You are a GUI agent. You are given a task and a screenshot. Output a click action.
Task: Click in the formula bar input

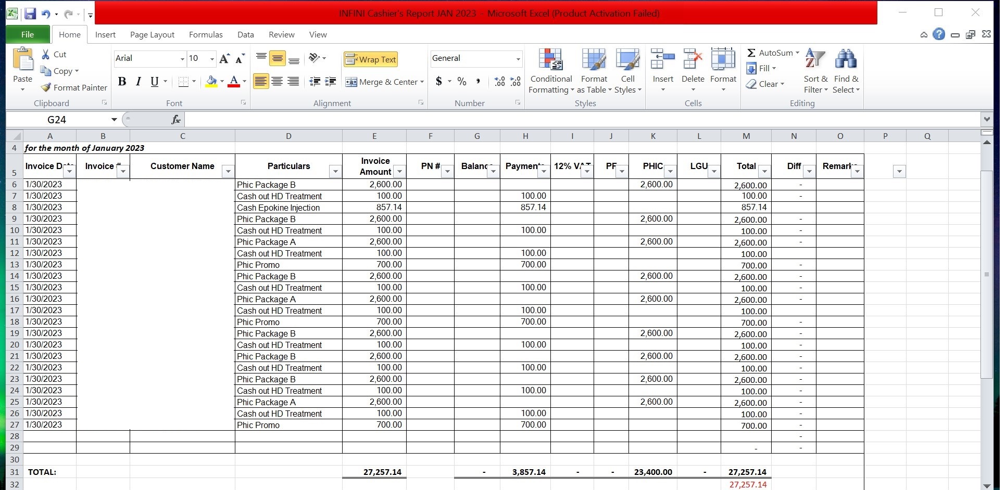click(582, 120)
